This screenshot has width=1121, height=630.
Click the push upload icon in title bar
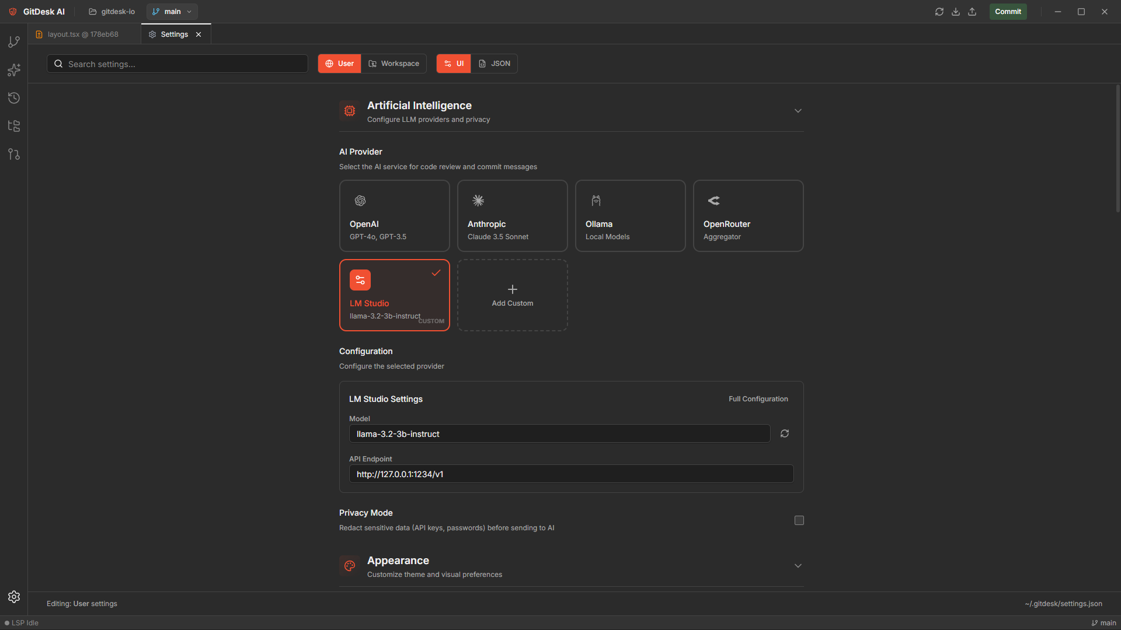point(972,12)
